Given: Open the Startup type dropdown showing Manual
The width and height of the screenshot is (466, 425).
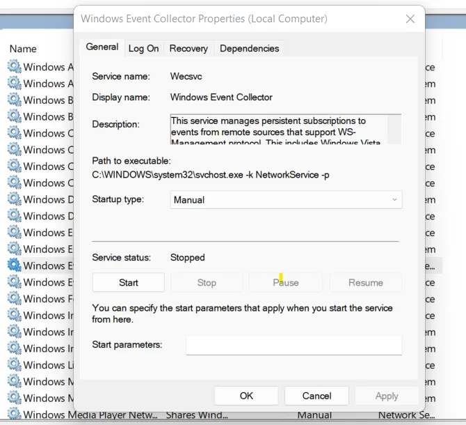Looking at the screenshot, I should click(x=286, y=200).
